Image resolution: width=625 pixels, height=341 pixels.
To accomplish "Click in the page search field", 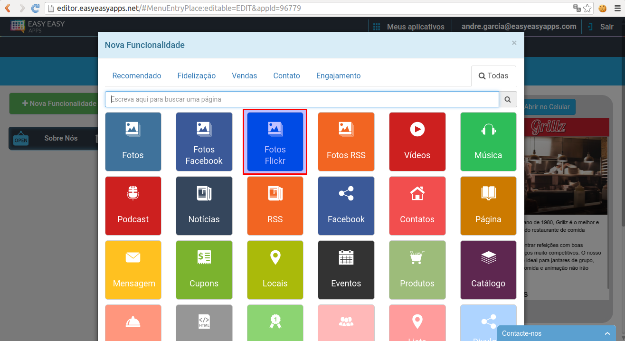I will click(x=302, y=99).
